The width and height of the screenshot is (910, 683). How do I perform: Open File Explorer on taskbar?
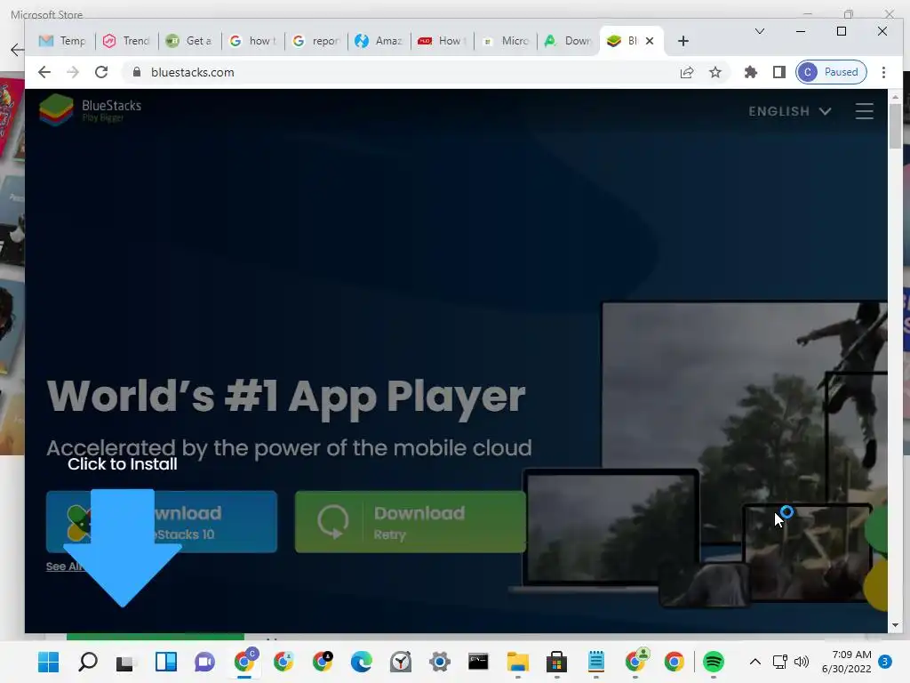point(518,662)
